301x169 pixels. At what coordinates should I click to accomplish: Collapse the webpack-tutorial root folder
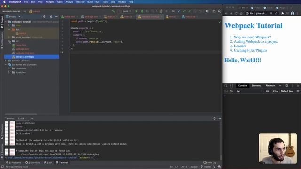coord(6,22)
